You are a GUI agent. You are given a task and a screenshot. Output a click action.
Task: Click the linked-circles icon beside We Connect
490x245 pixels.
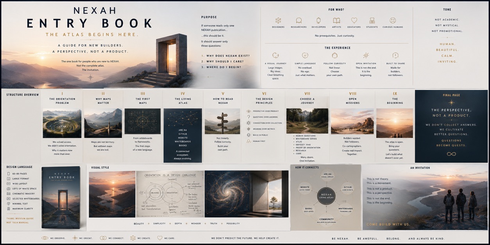pos(103,238)
